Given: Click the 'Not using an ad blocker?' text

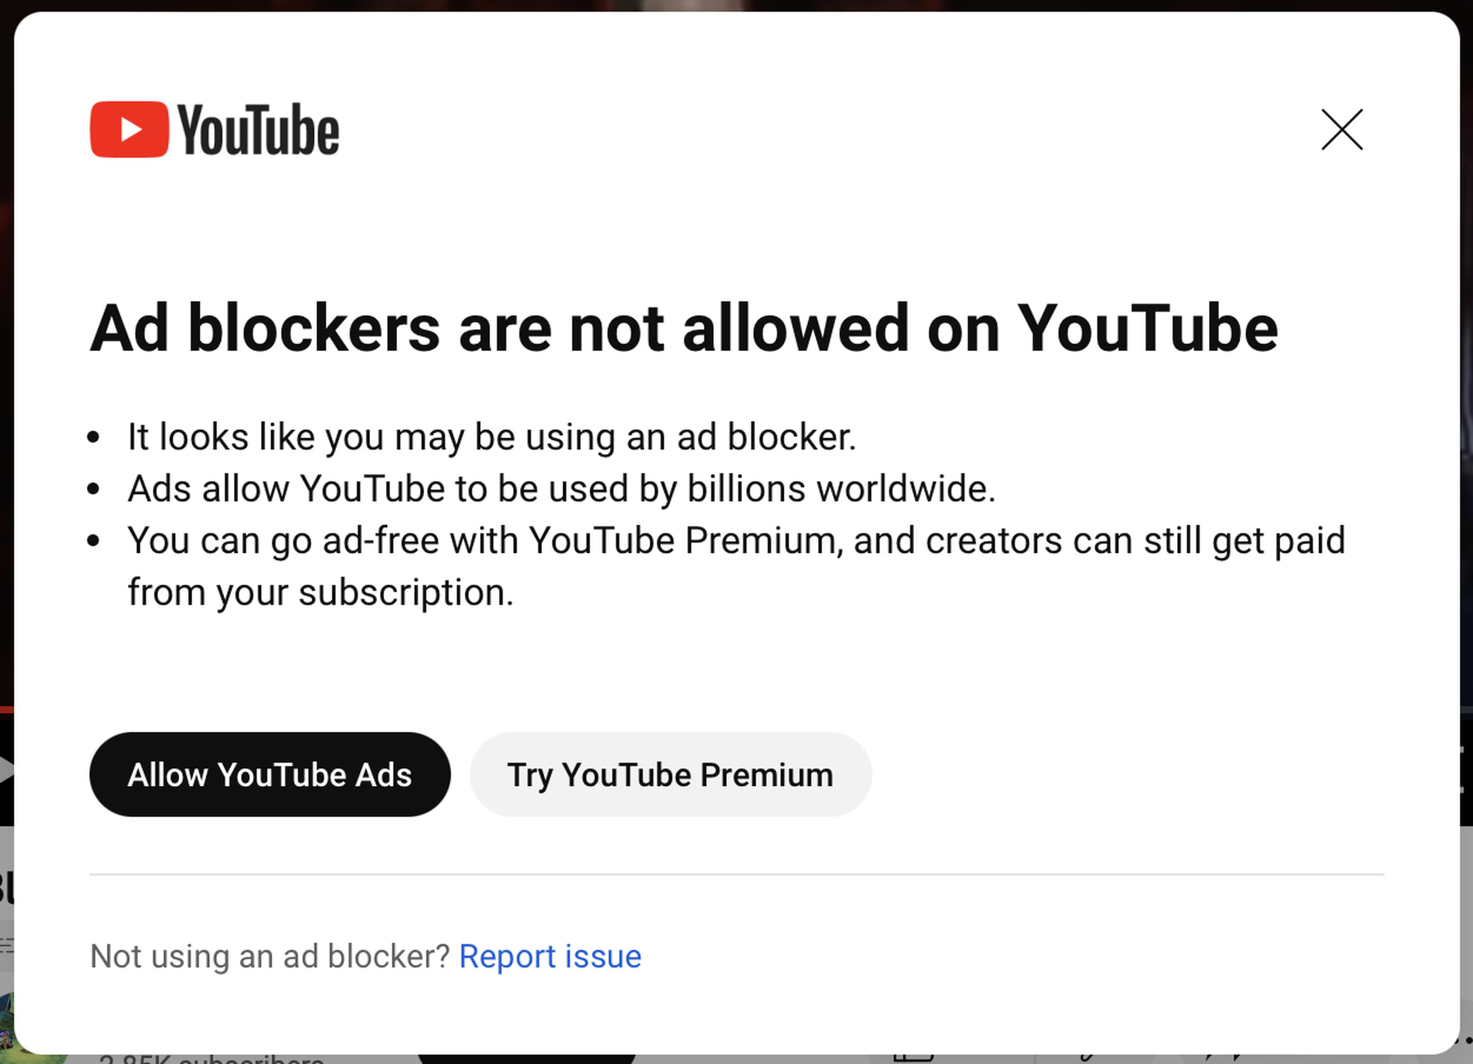Looking at the screenshot, I should click(269, 956).
